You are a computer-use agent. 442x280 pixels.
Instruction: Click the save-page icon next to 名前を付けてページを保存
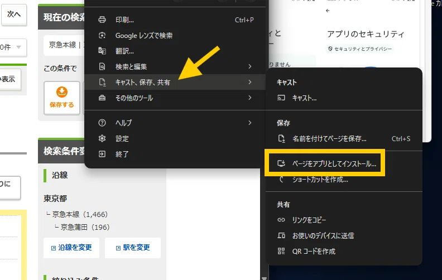point(281,138)
